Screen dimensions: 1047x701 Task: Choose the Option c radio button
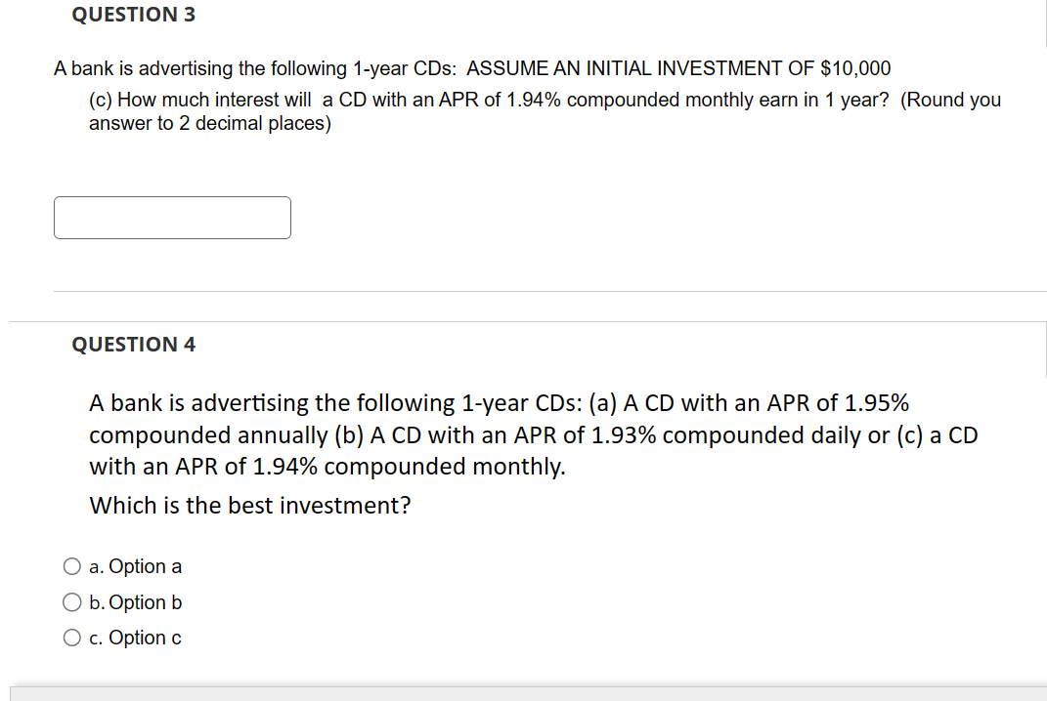[72, 638]
